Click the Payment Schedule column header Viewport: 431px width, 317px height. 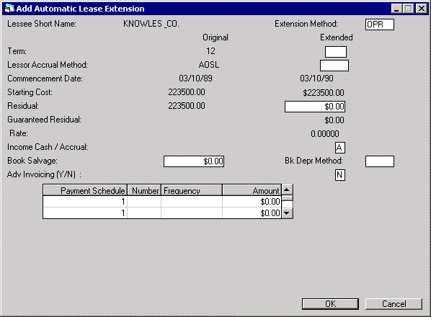pyautogui.click(x=85, y=190)
